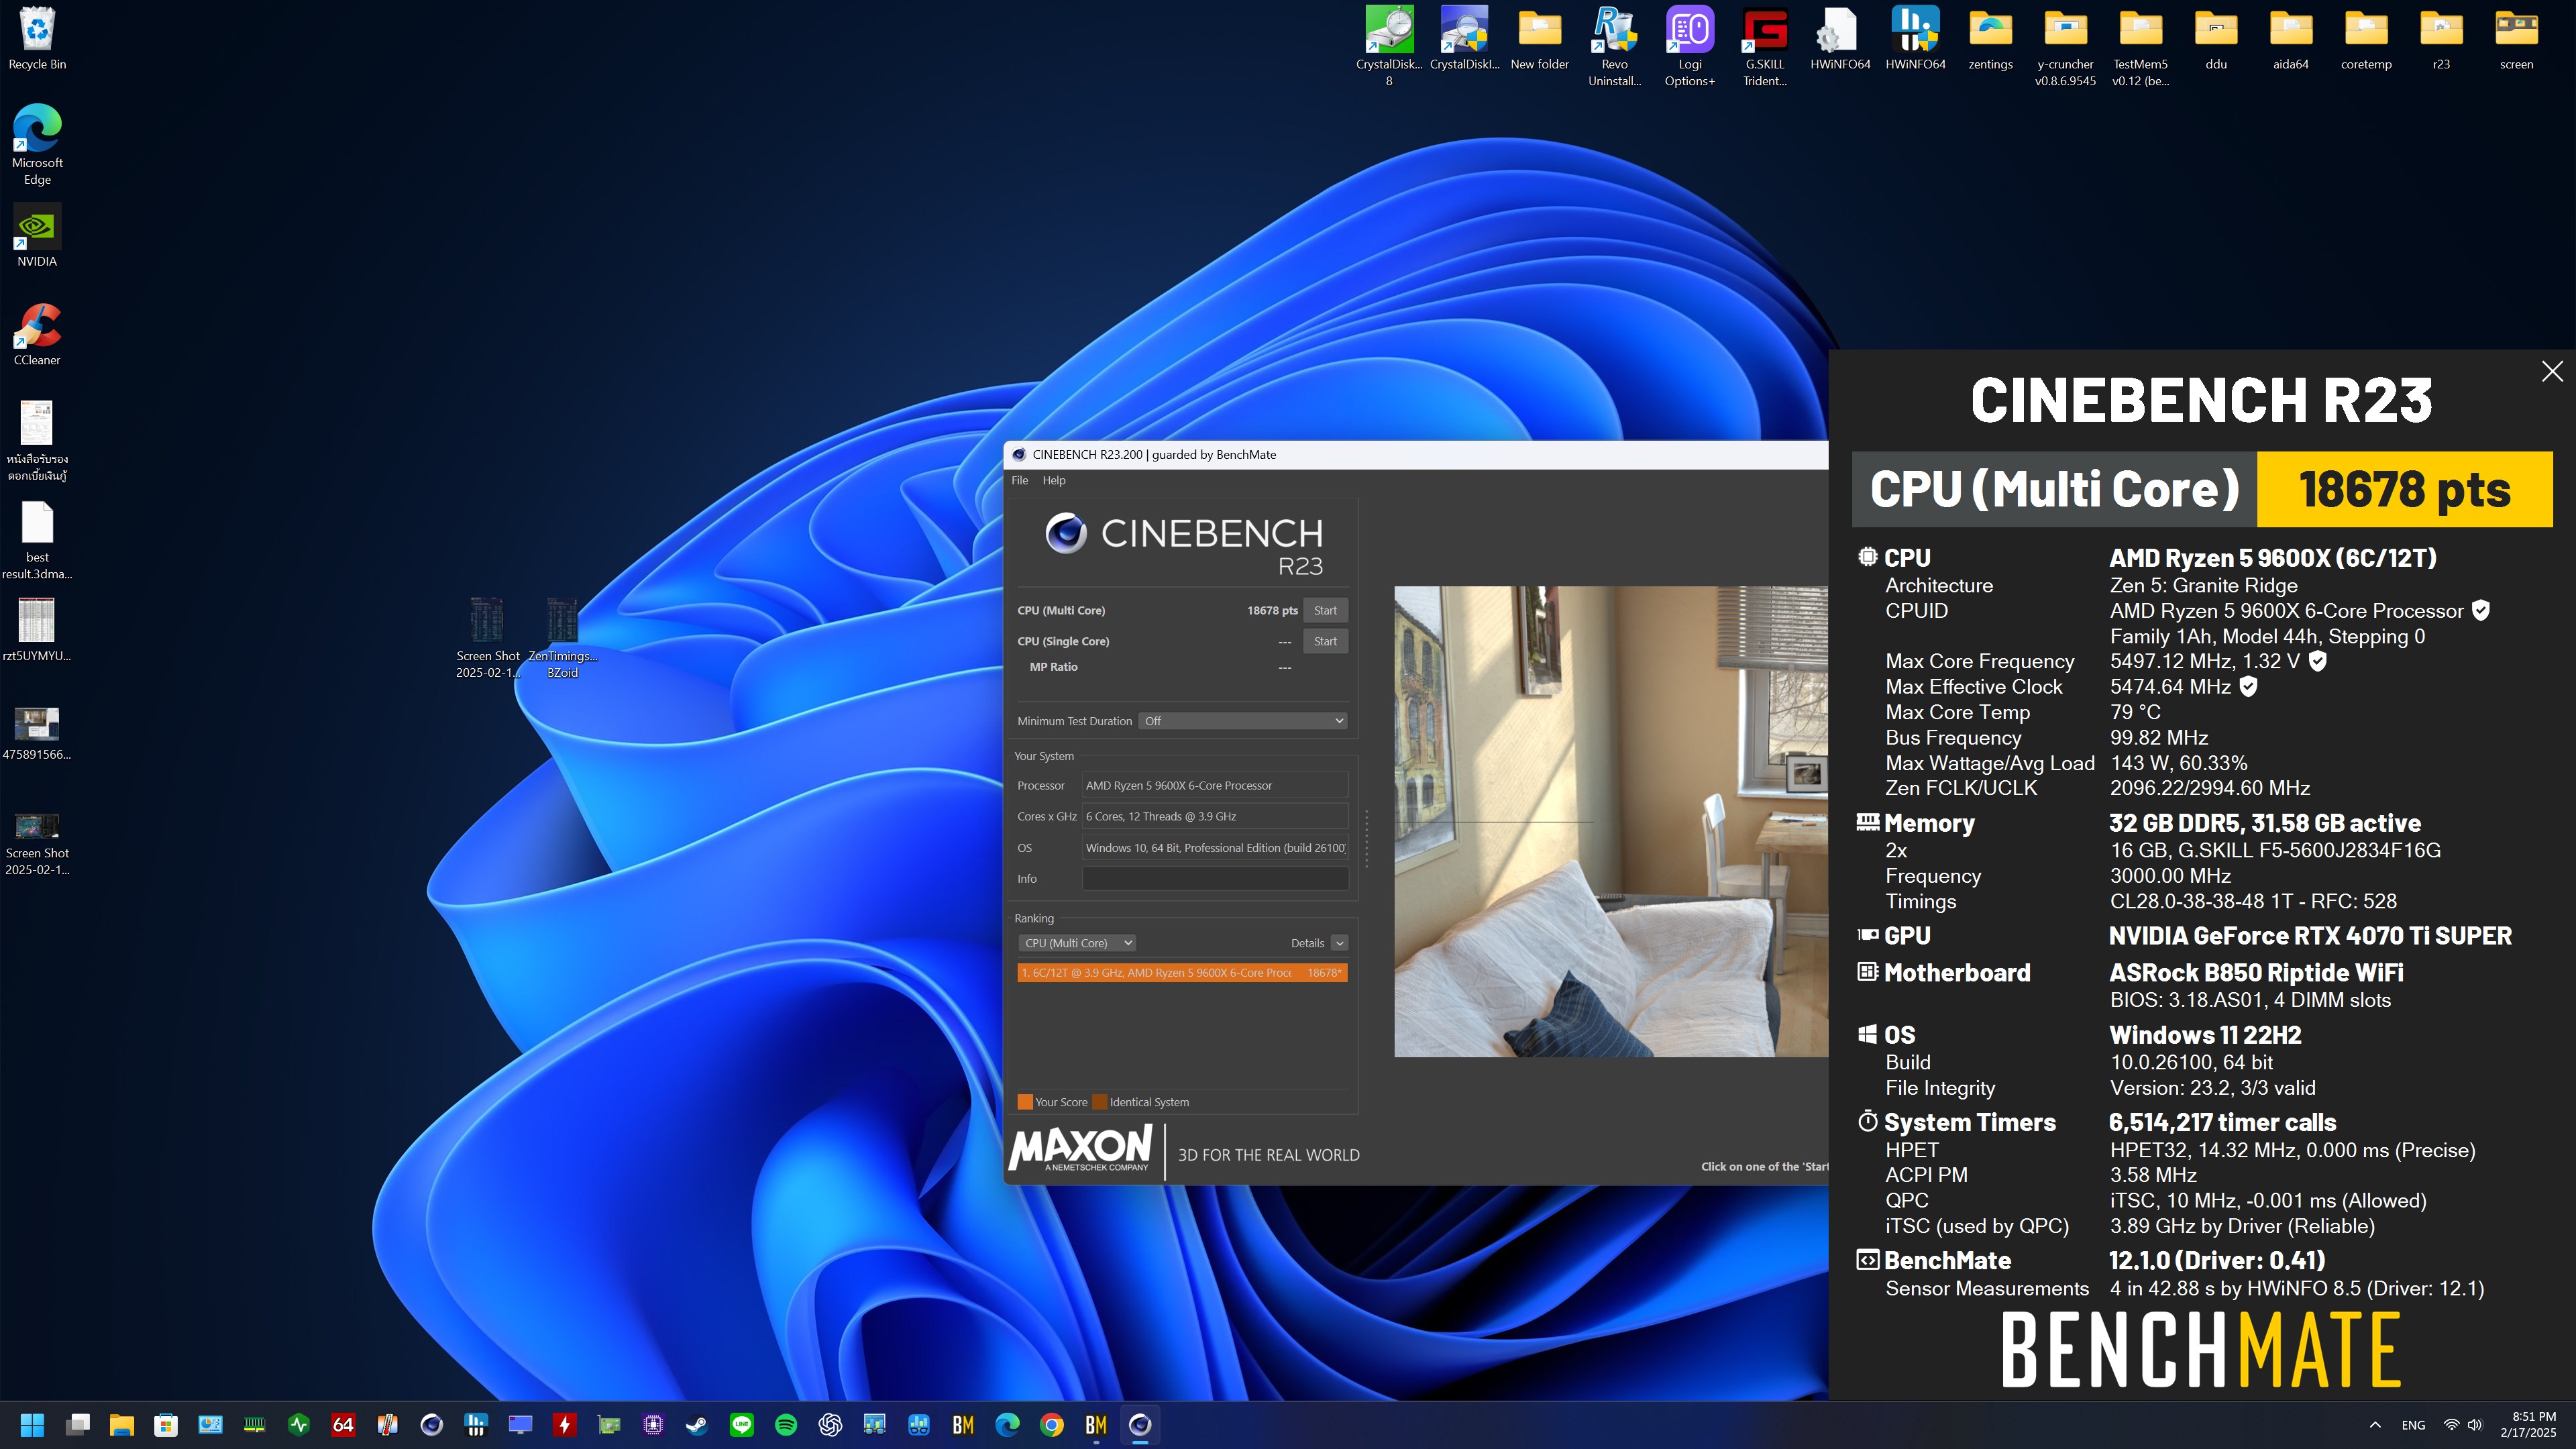Image resolution: width=2576 pixels, height=1449 pixels.
Task: Select the ZenTimings BZoid image file
Action: click(x=562, y=638)
